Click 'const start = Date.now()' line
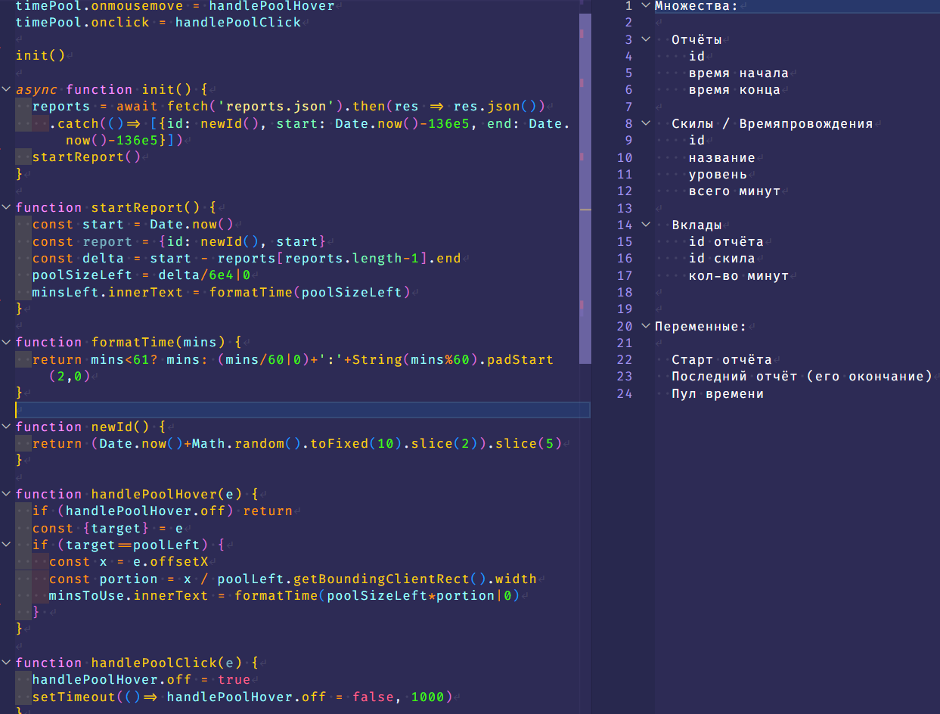The height and width of the screenshot is (714, 940). click(133, 225)
